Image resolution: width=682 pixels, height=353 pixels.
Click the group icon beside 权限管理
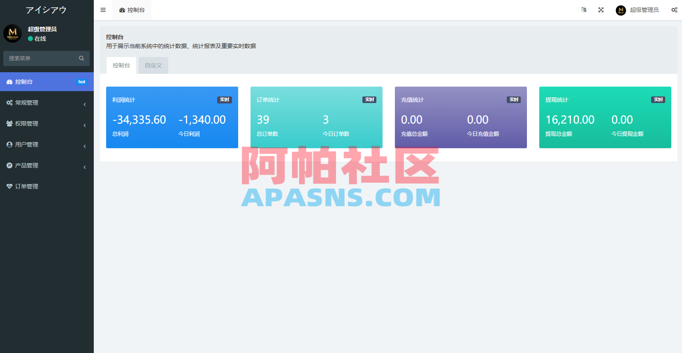click(x=9, y=124)
